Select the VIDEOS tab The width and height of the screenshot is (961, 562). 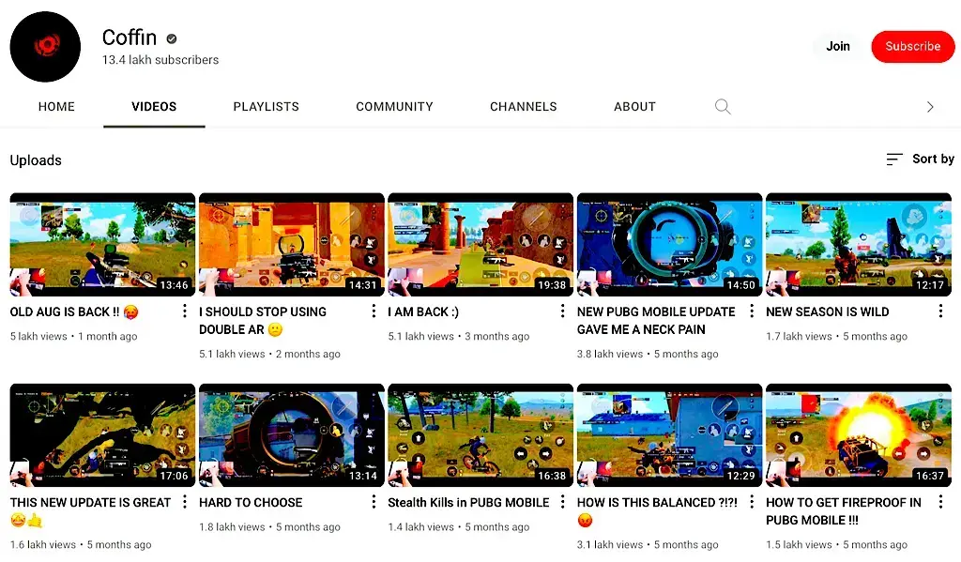tap(154, 107)
